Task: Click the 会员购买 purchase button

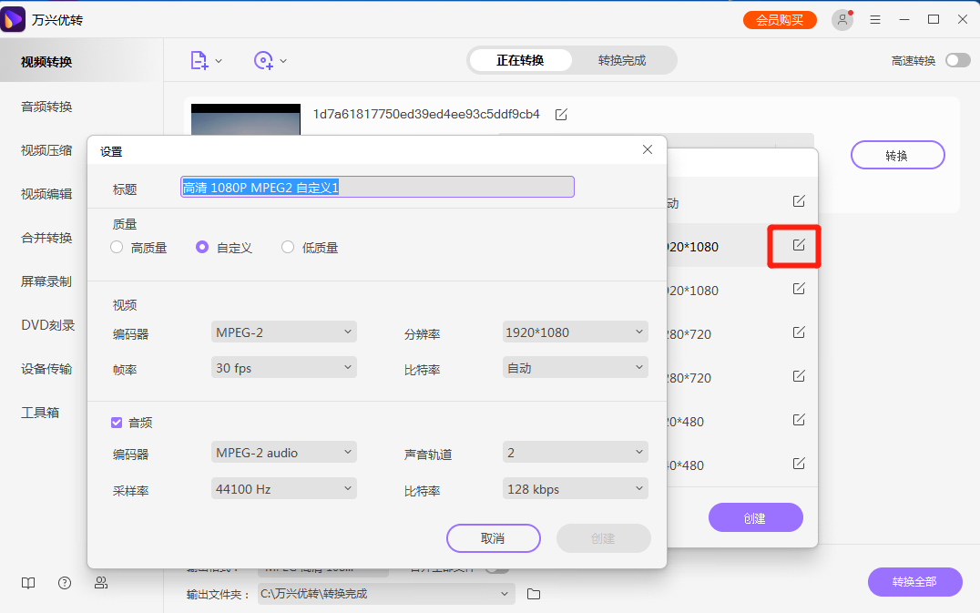Action: [780, 18]
